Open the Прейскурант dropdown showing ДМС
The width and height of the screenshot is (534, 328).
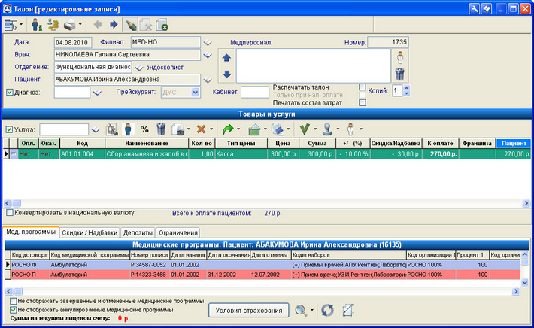coord(196,93)
